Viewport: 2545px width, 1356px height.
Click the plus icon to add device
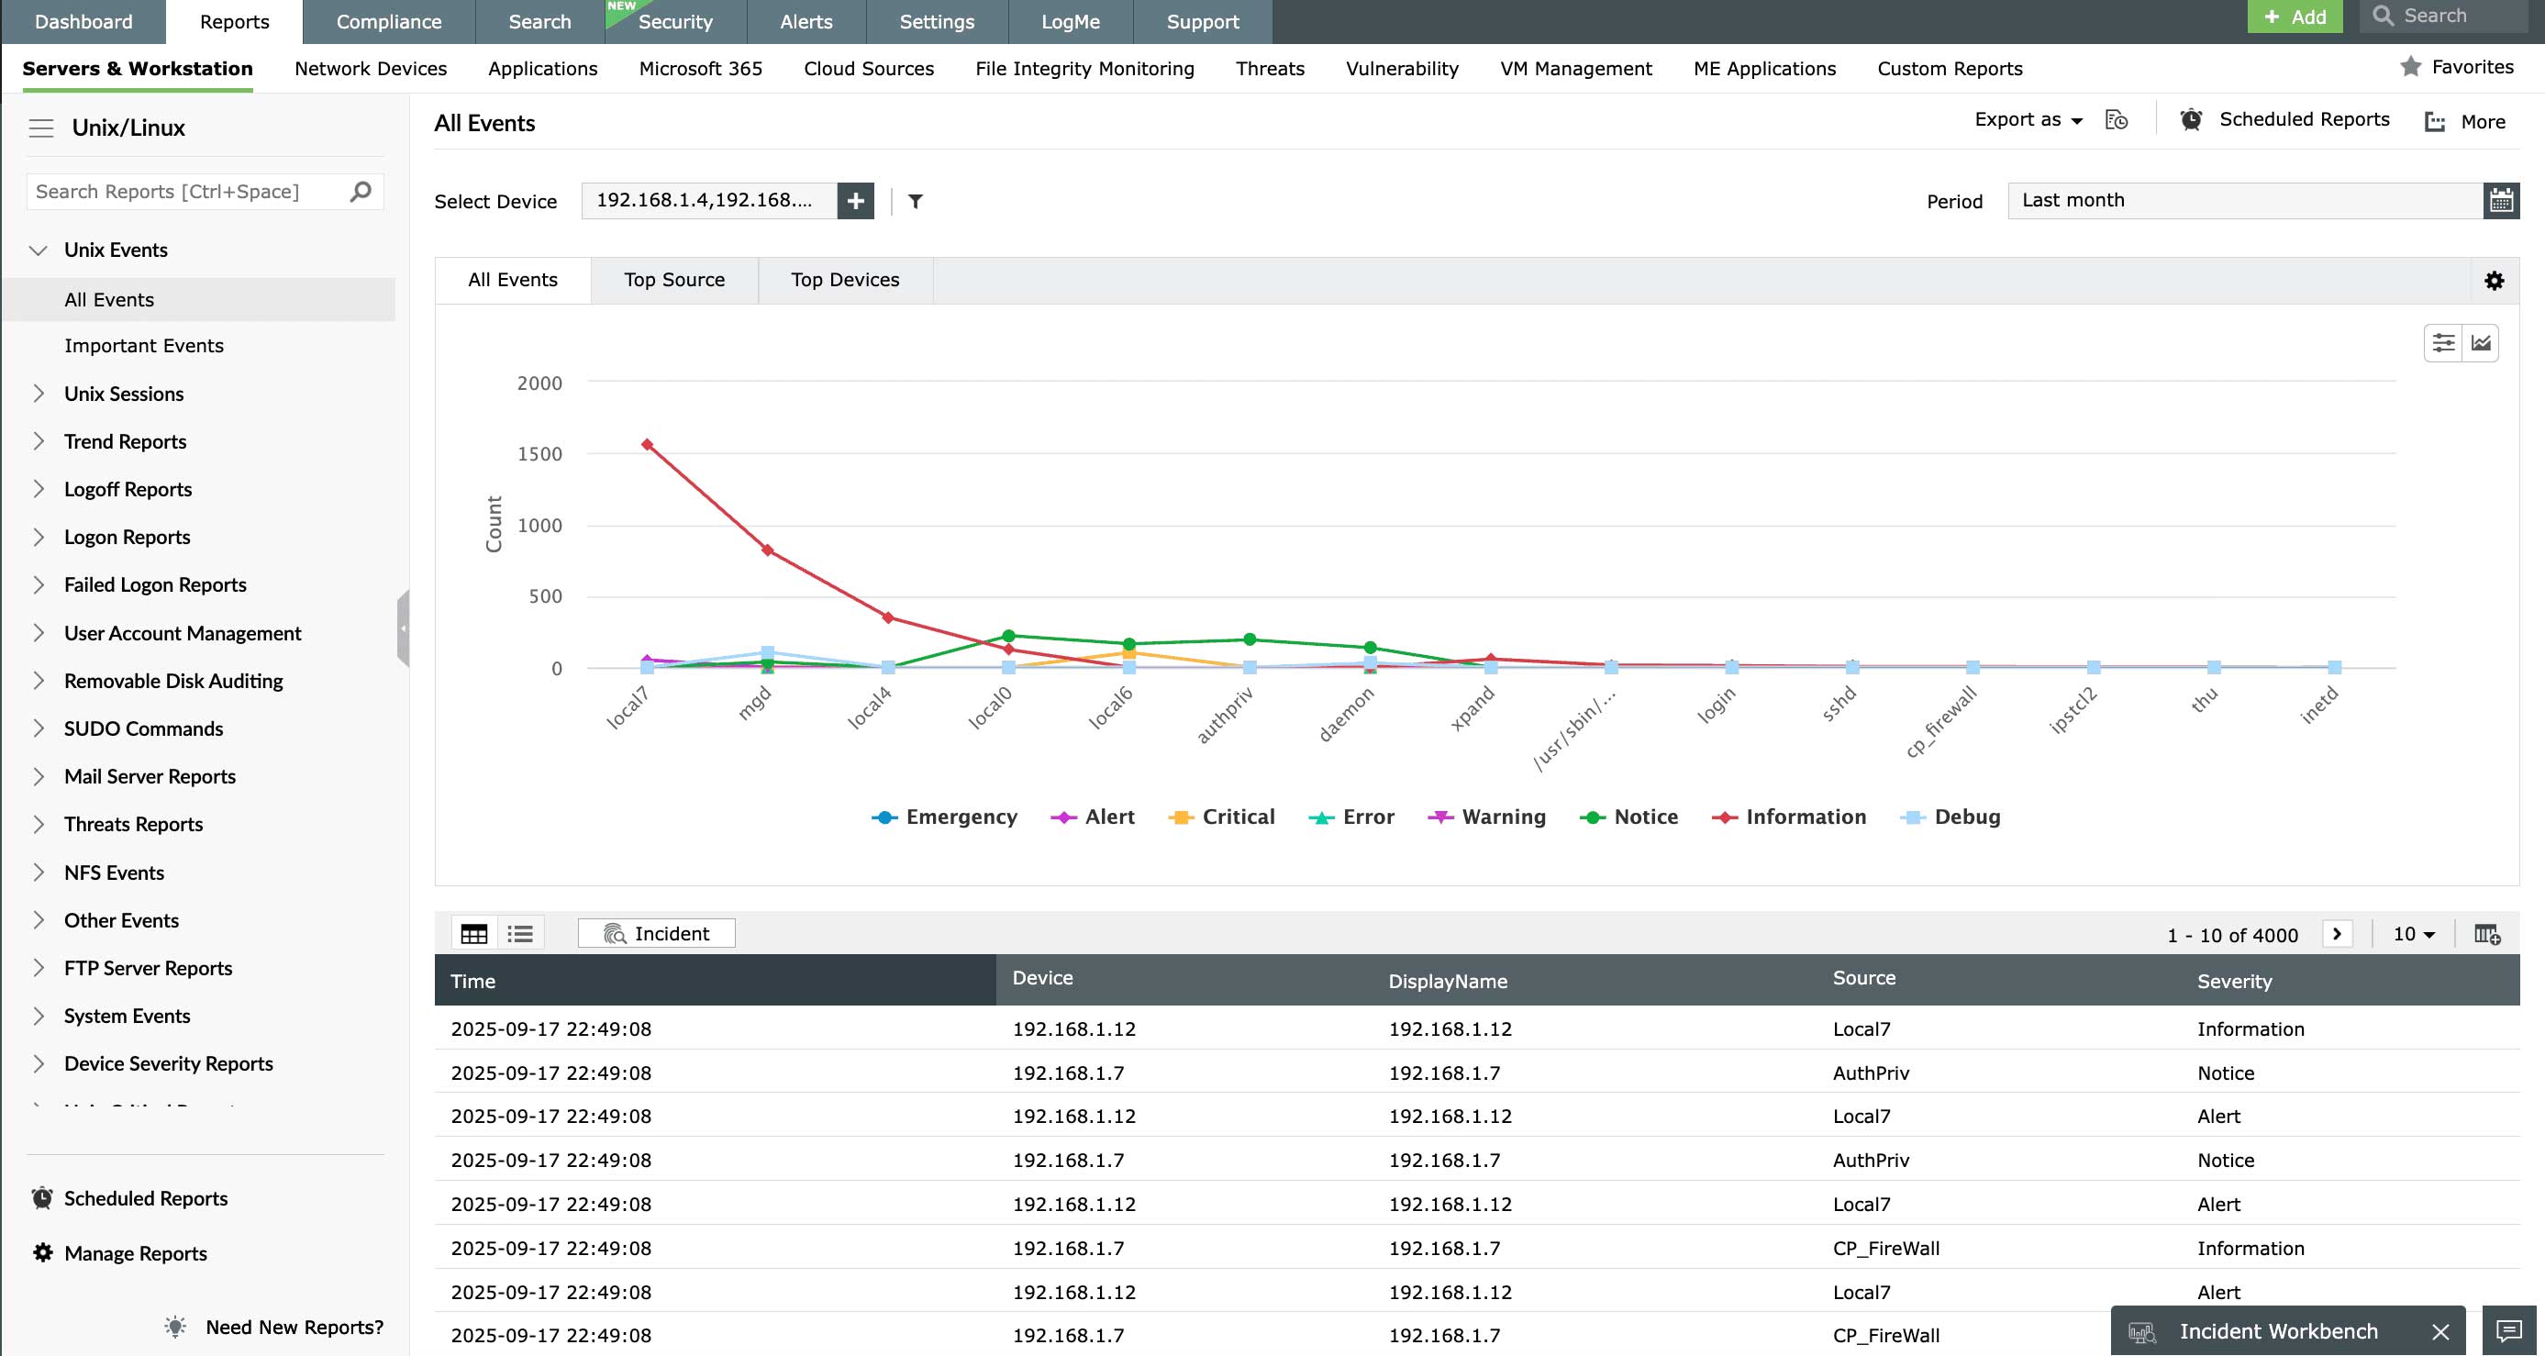(854, 201)
